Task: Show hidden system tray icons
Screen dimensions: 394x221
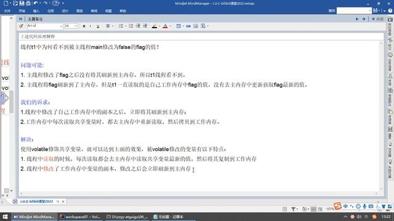Action: point(345,217)
